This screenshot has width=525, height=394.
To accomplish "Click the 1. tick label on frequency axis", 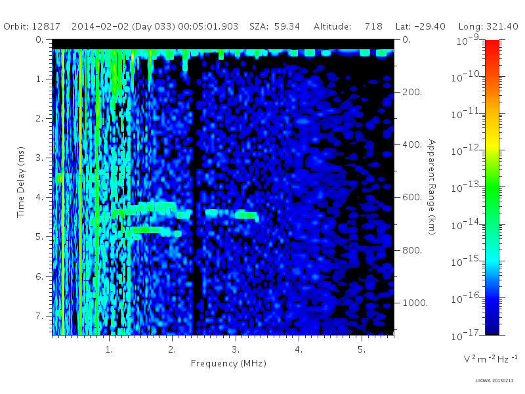I will (x=109, y=349).
